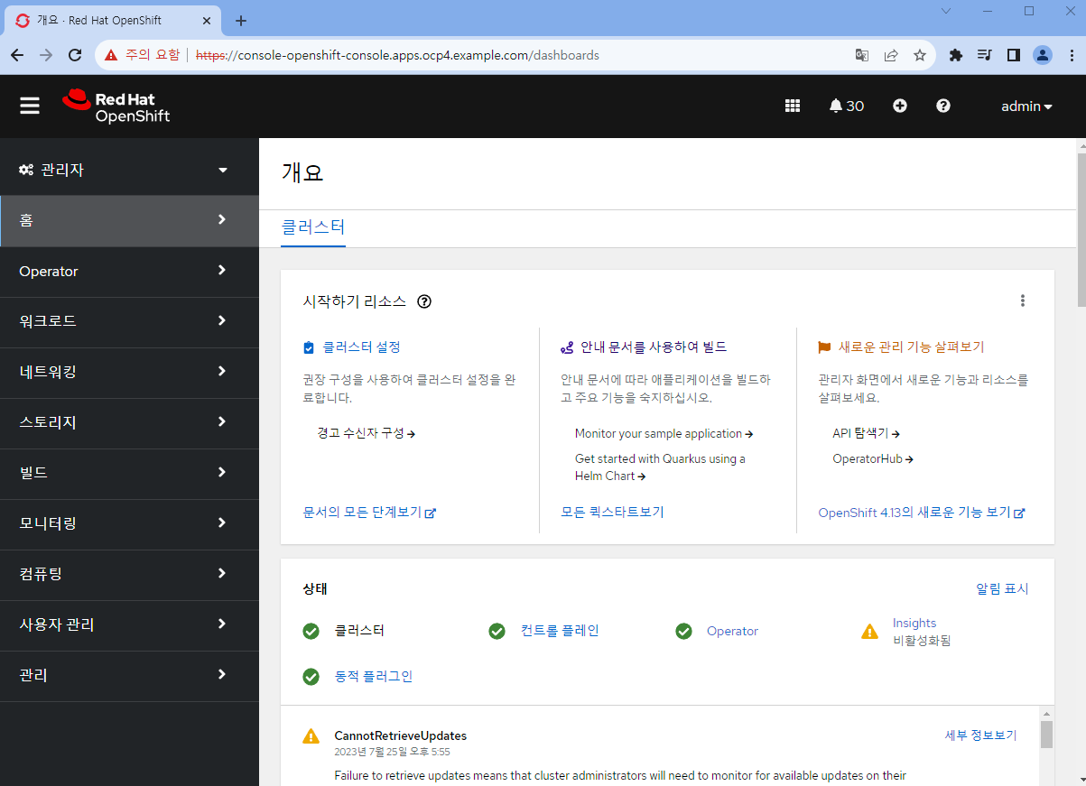
Task: Click the plus import YAML icon
Action: (900, 106)
